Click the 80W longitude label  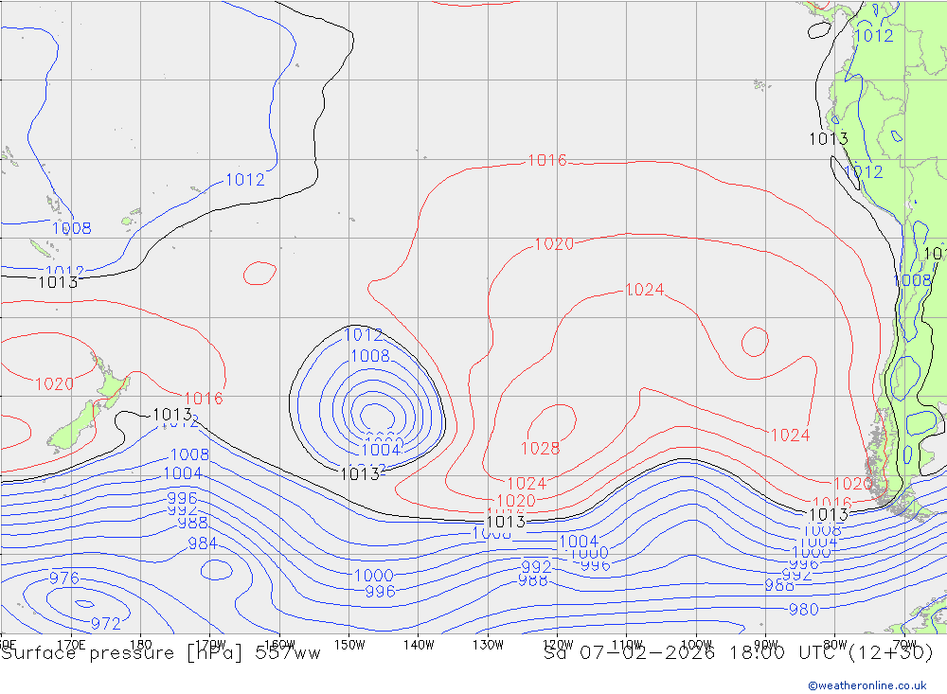point(835,645)
